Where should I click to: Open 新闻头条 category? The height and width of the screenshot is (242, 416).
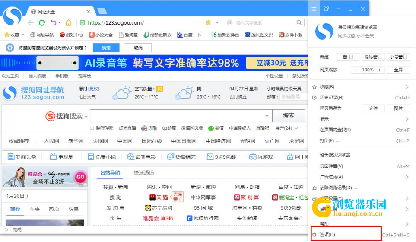pyautogui.click(x=22, y=157)
